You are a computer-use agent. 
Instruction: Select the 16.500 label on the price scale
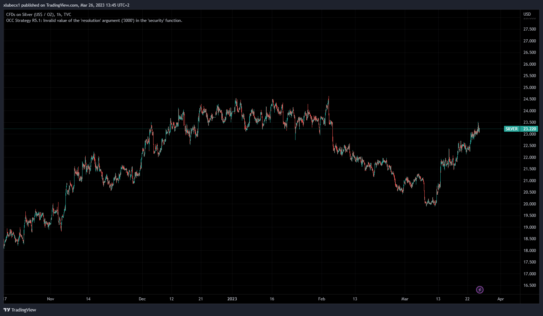pyautogui.click(x=529, y=285)
